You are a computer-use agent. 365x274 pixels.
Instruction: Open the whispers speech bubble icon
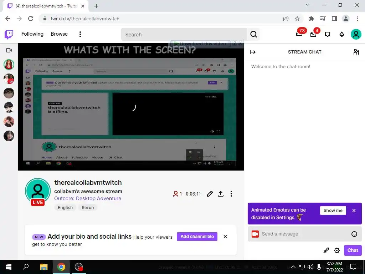[x=328, y=35]
